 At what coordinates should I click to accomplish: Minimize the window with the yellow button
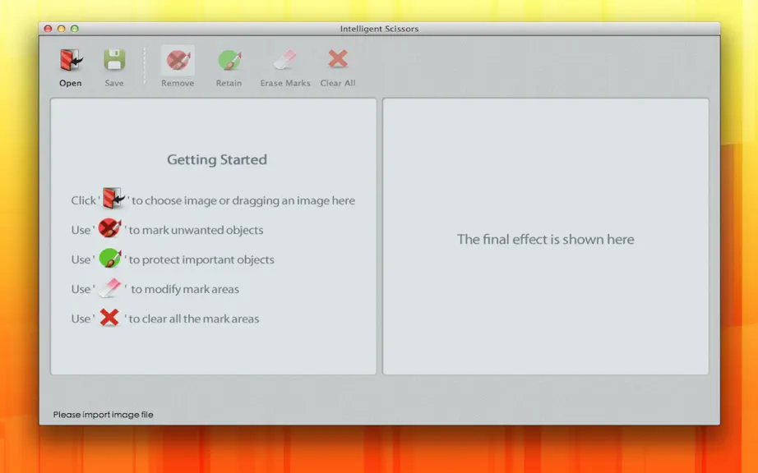[62, 29]
